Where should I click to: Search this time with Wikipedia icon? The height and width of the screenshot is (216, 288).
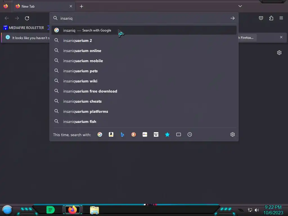click(x=156, y=135)
